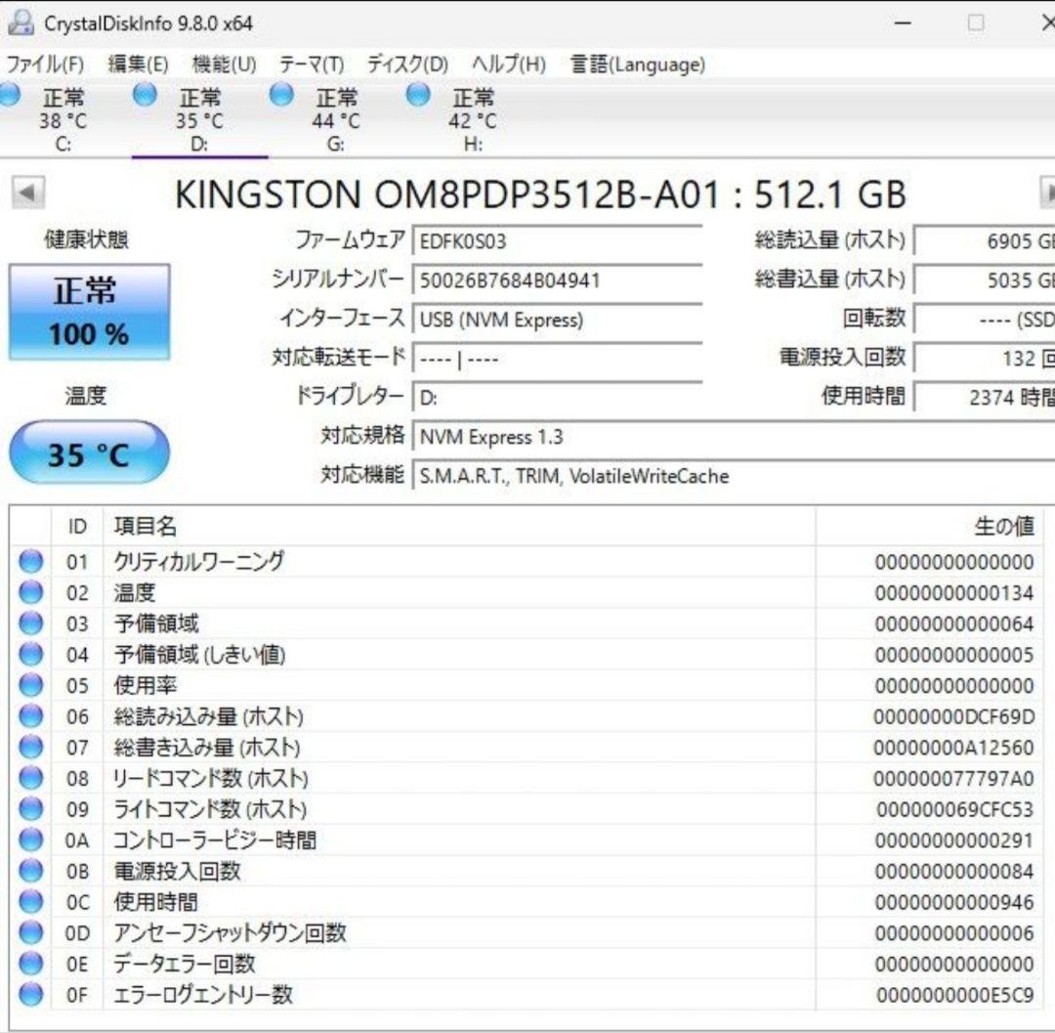Open the 言語(Language) menu
This screenshot has height=1033, width=1055.
(637, 65)
